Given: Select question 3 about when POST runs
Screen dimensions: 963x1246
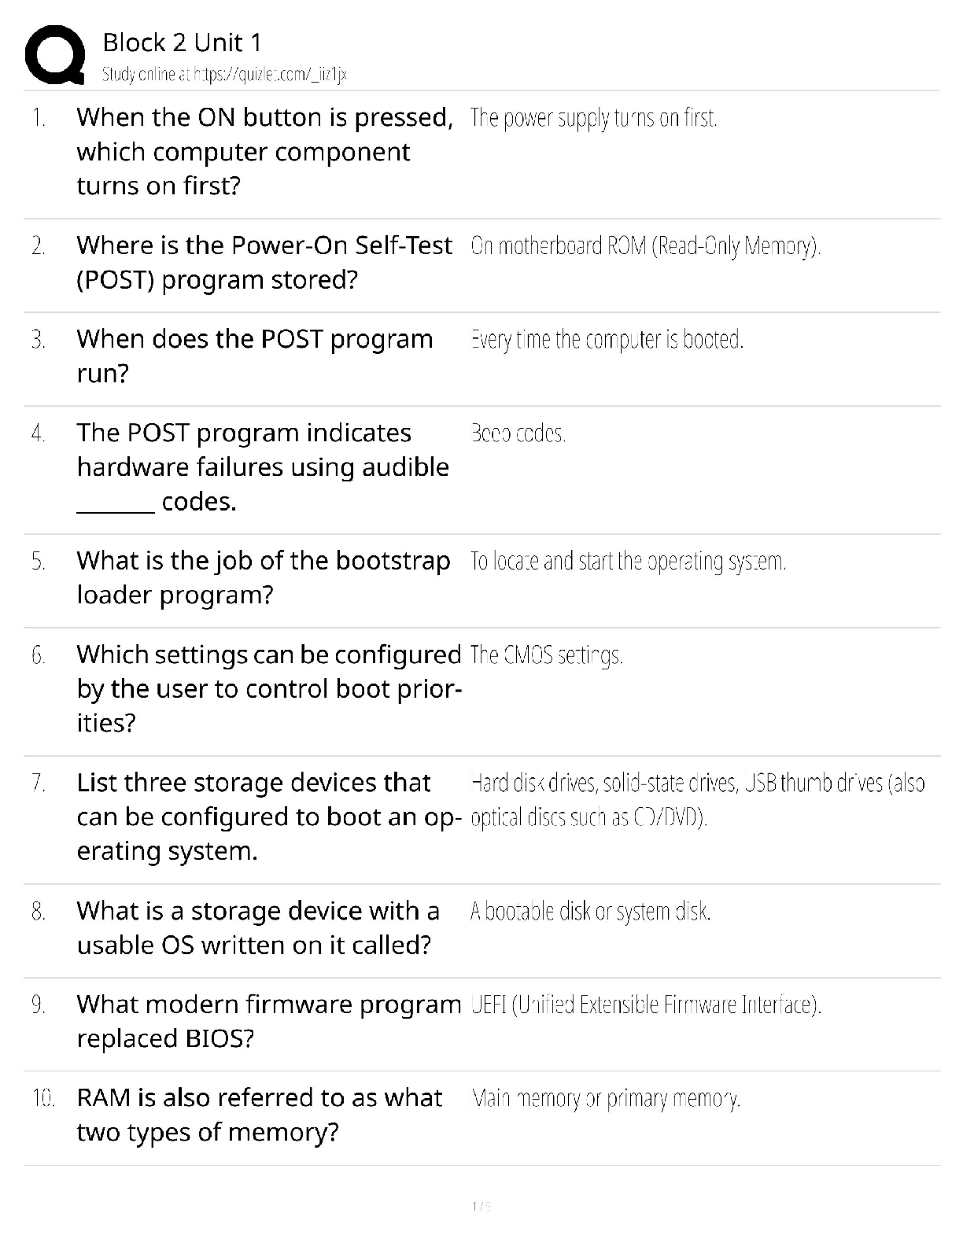Looking at the screenshot, I should 254,356.
